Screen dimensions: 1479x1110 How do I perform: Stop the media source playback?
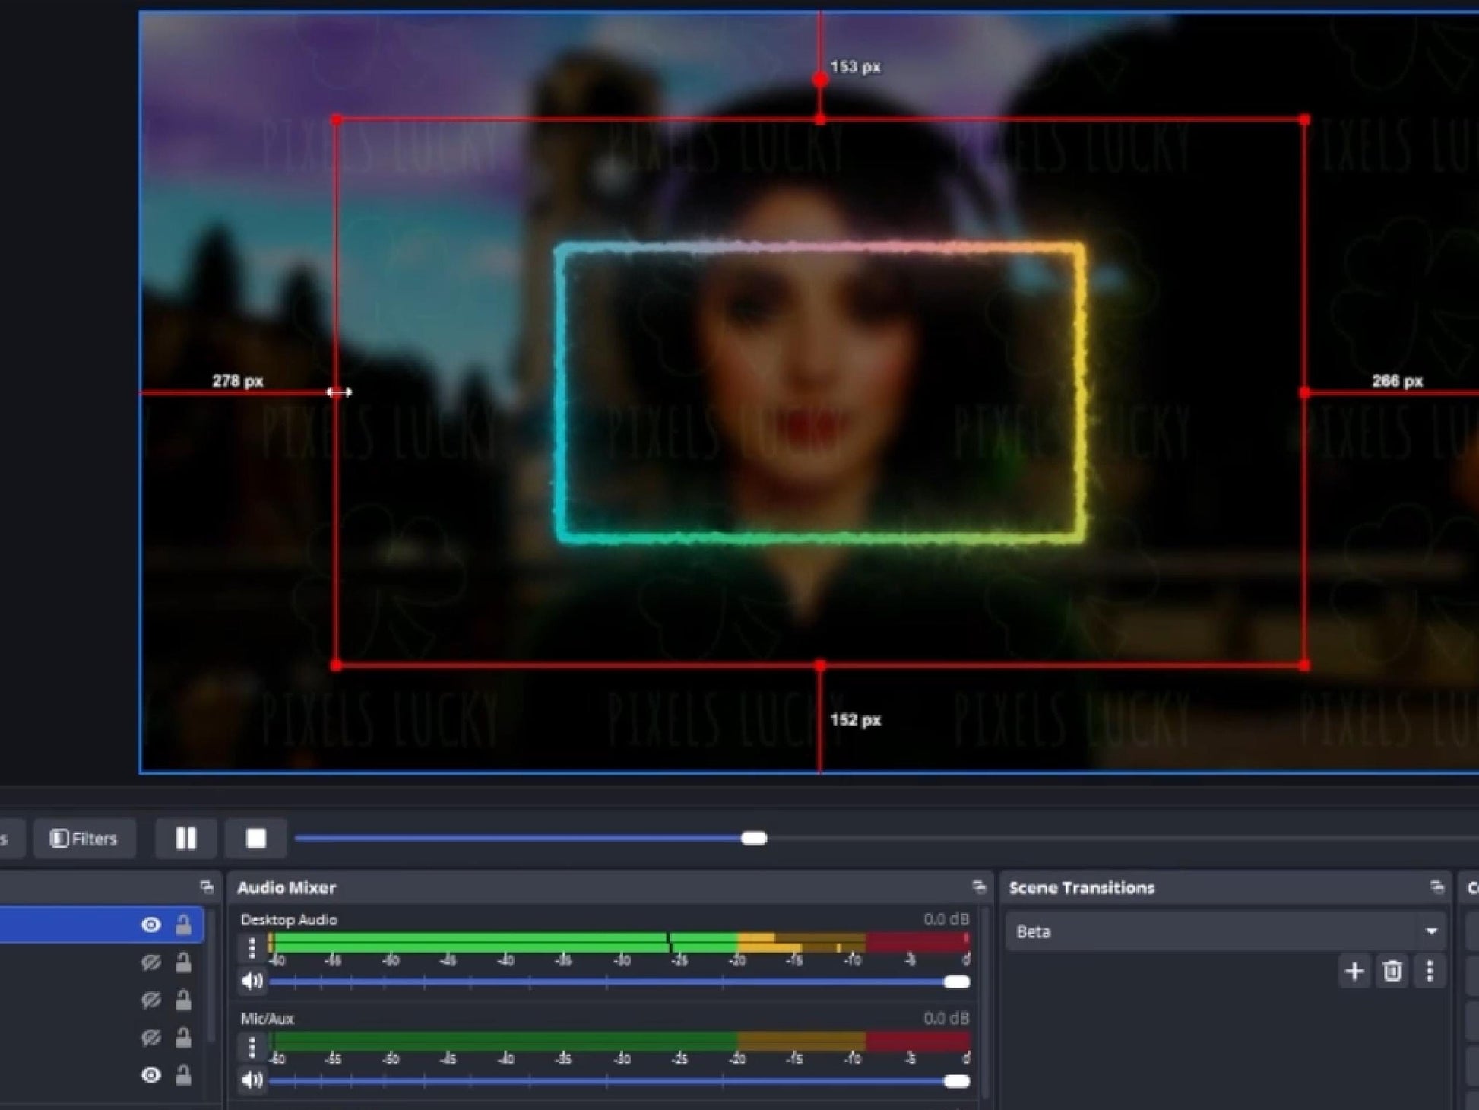pos(256,838)
